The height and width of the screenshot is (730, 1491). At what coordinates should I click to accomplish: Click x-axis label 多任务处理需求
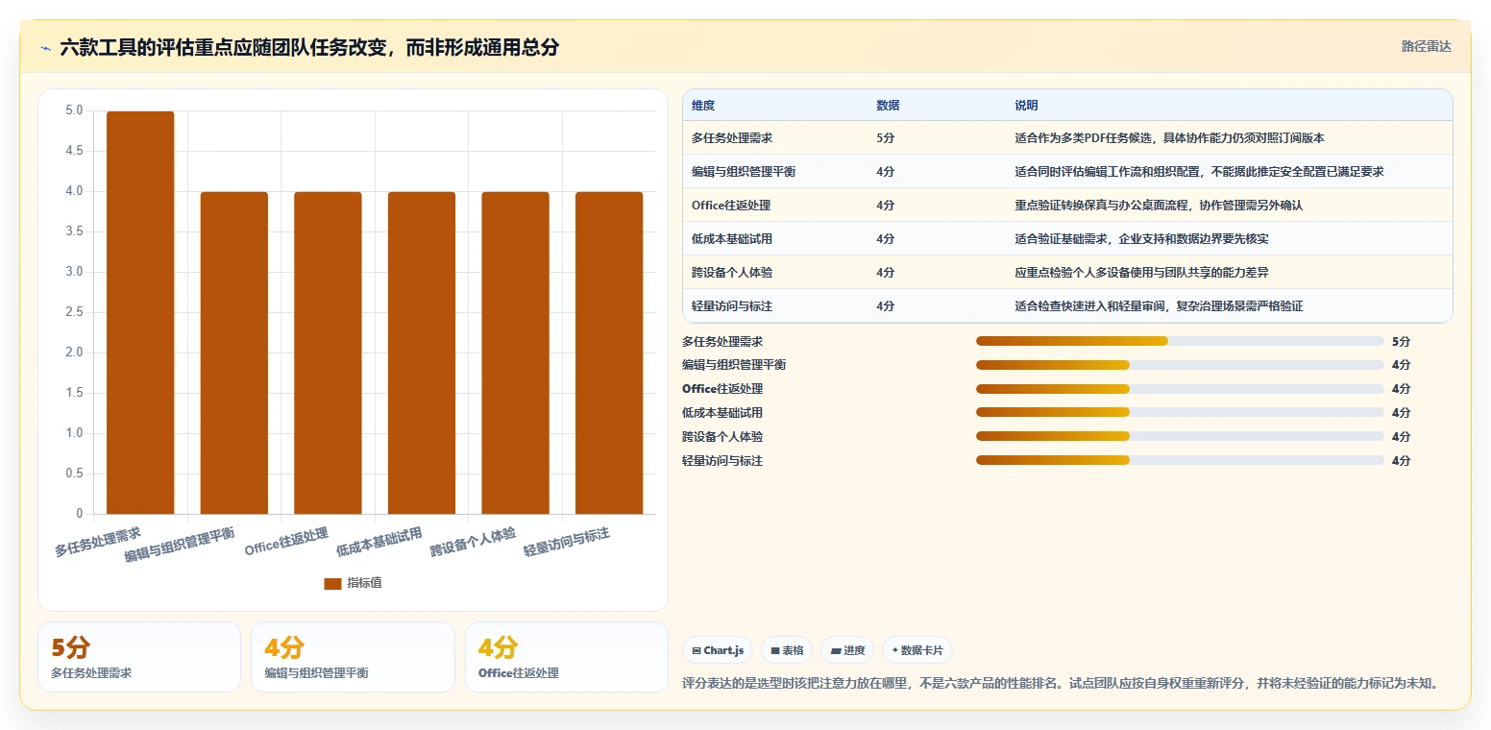click(x=98, y=541)
